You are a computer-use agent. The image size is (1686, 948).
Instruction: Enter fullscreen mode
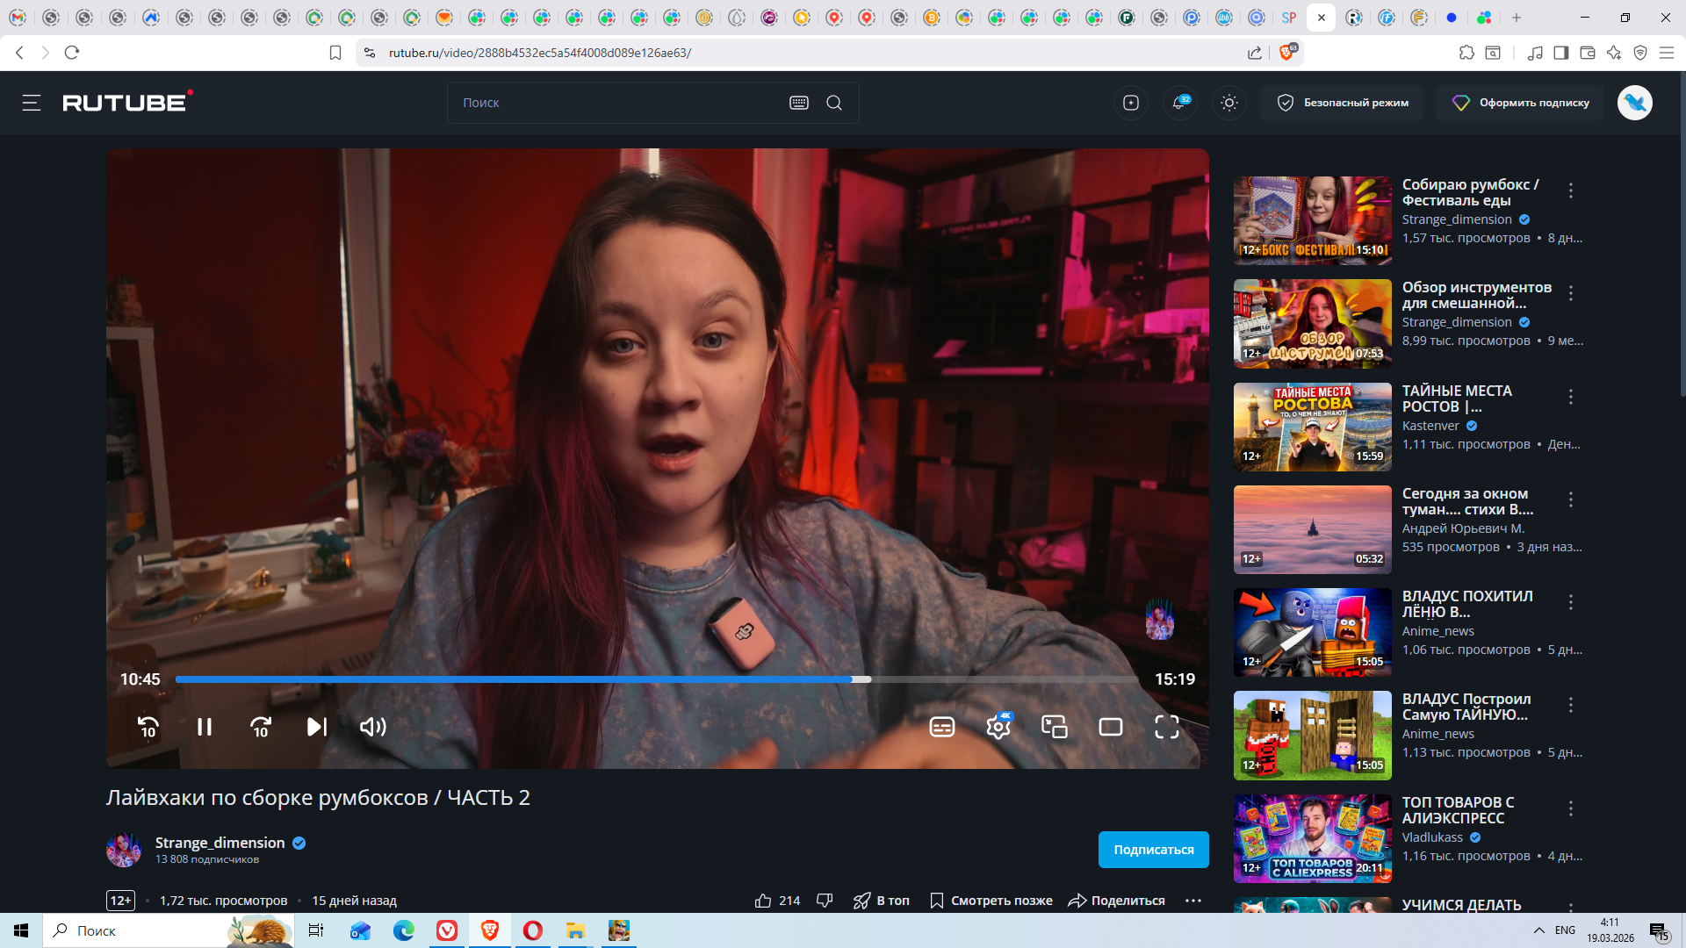pyautogui.click(x=1166, y=727)
